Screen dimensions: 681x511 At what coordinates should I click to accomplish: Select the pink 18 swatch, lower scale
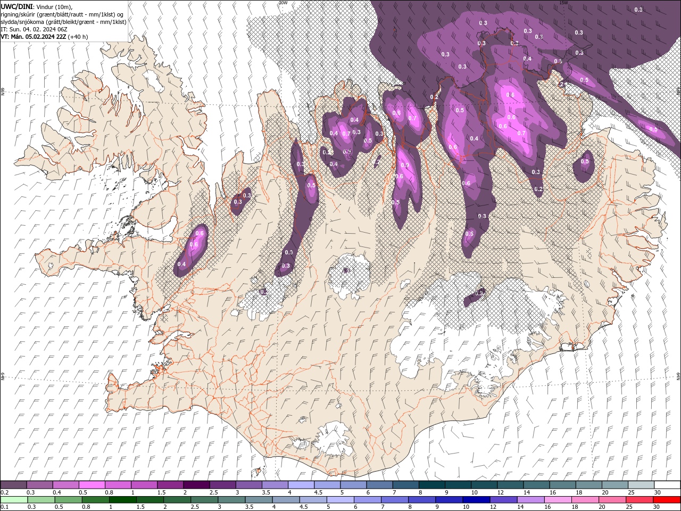click(x=585, y=500)
